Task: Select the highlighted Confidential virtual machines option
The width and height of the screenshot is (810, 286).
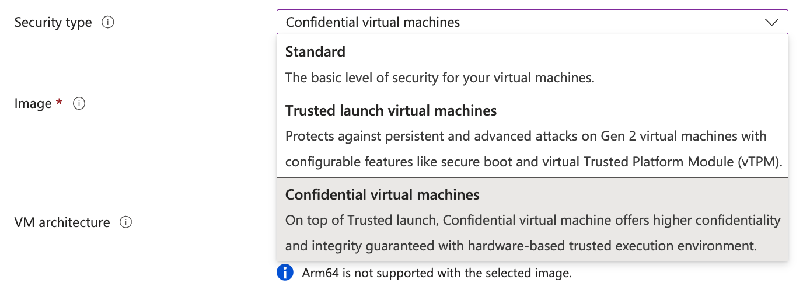Action: [532, 219]
